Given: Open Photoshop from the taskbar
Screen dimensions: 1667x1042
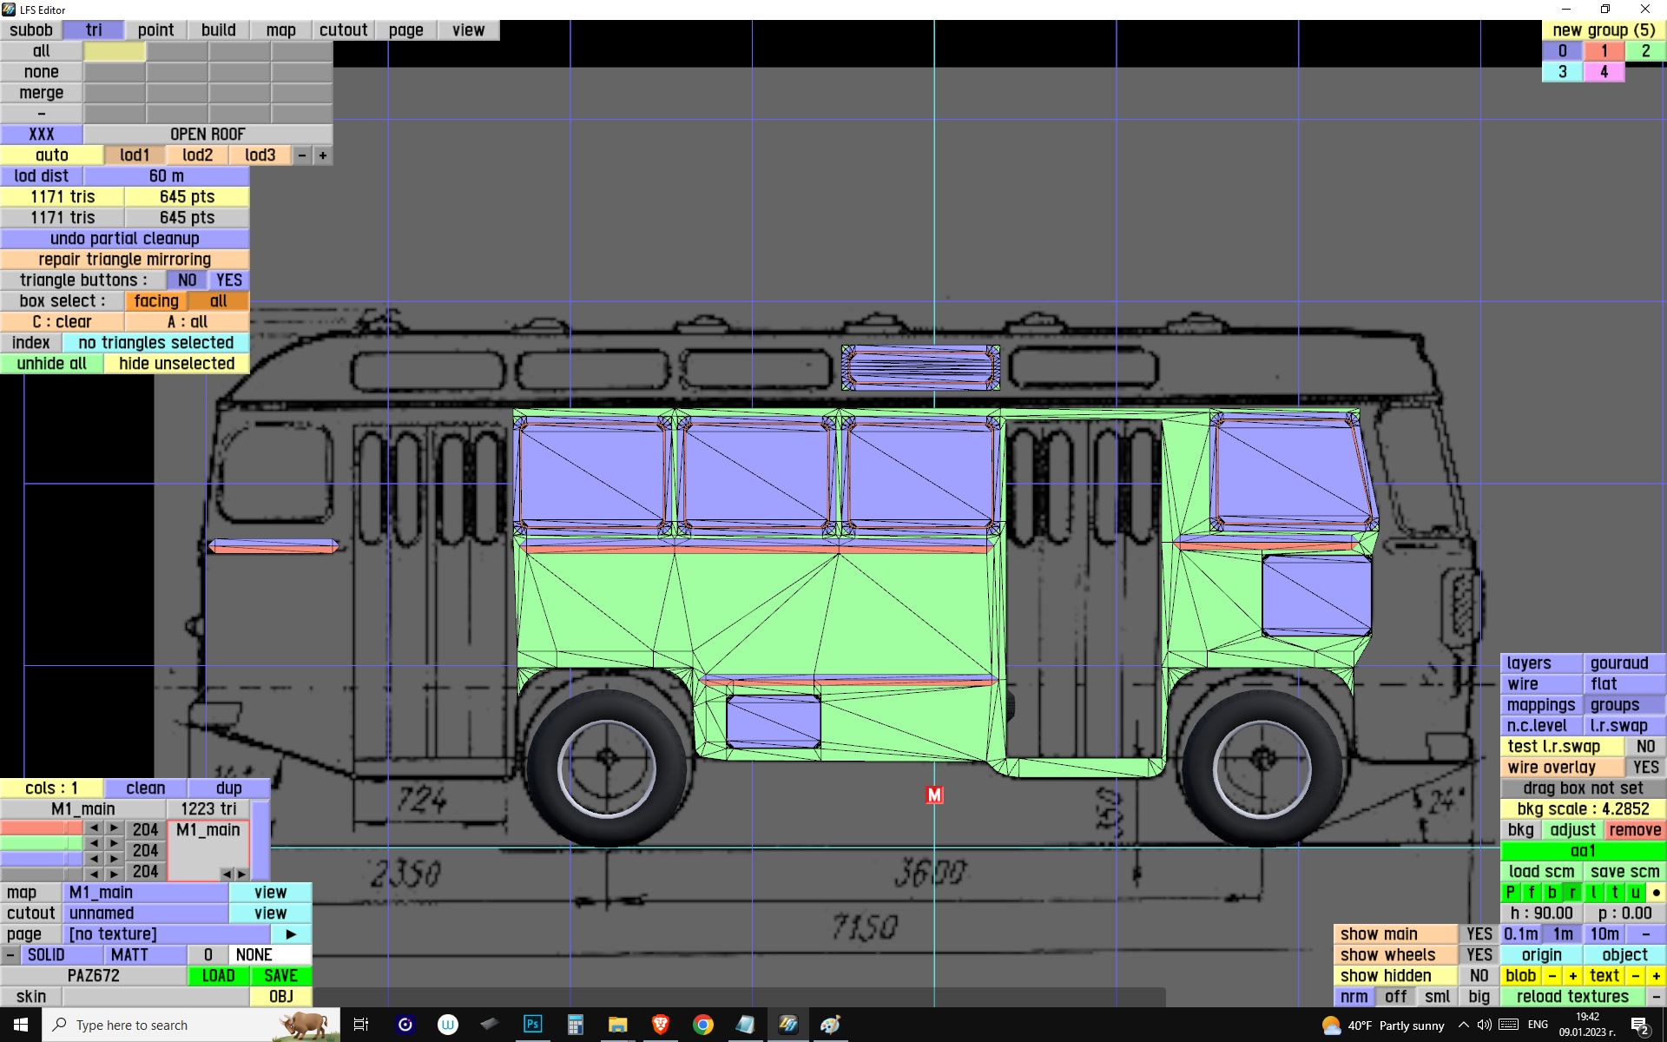Looking at the screenshot, I should 532,1025.
